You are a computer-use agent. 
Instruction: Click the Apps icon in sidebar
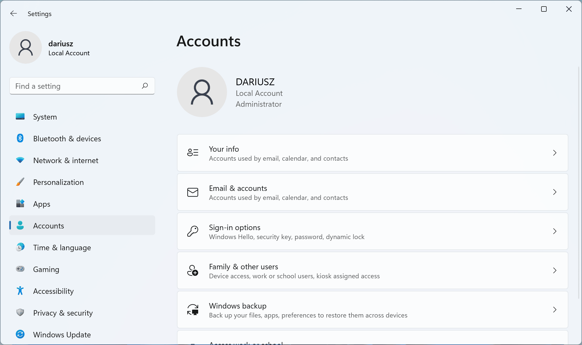pyautogui.click(x=20, y=204)
